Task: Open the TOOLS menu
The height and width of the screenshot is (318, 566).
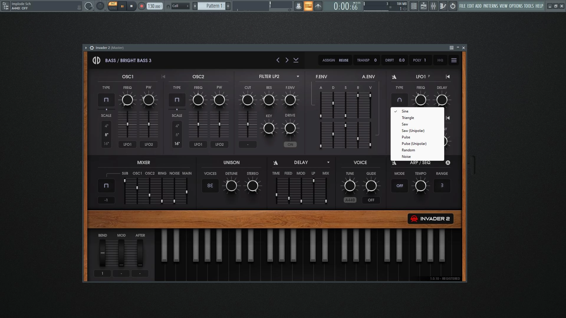Action: point(529,6)
